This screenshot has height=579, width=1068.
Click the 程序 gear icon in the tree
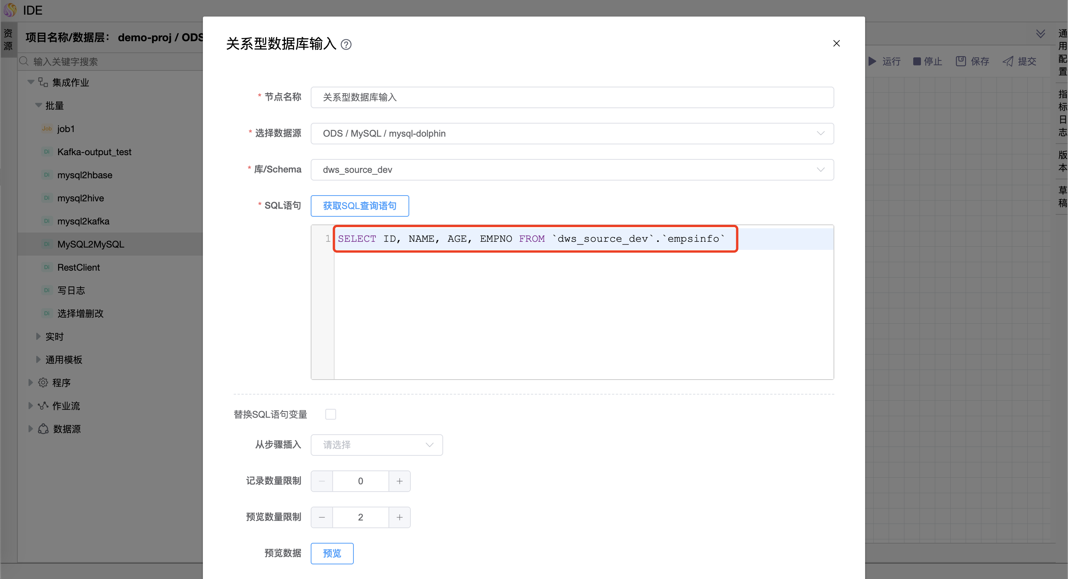click(x=43, y=382)
